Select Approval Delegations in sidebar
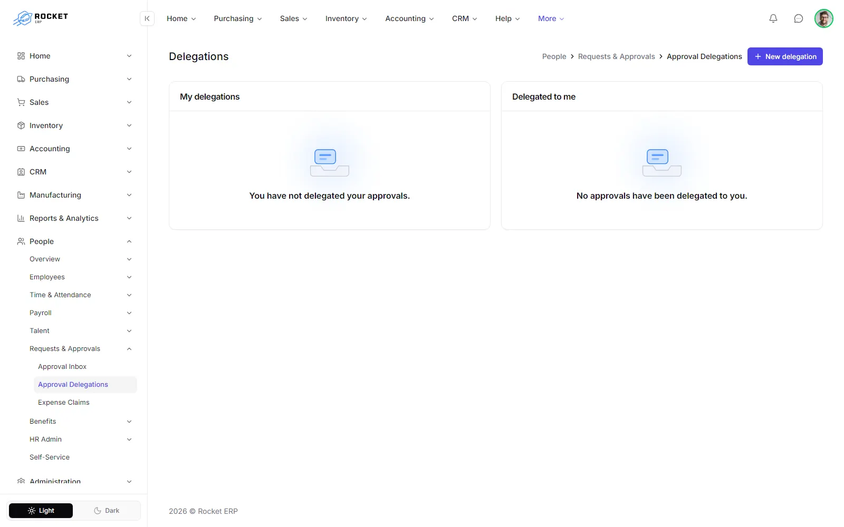 (x=85, y=385)
